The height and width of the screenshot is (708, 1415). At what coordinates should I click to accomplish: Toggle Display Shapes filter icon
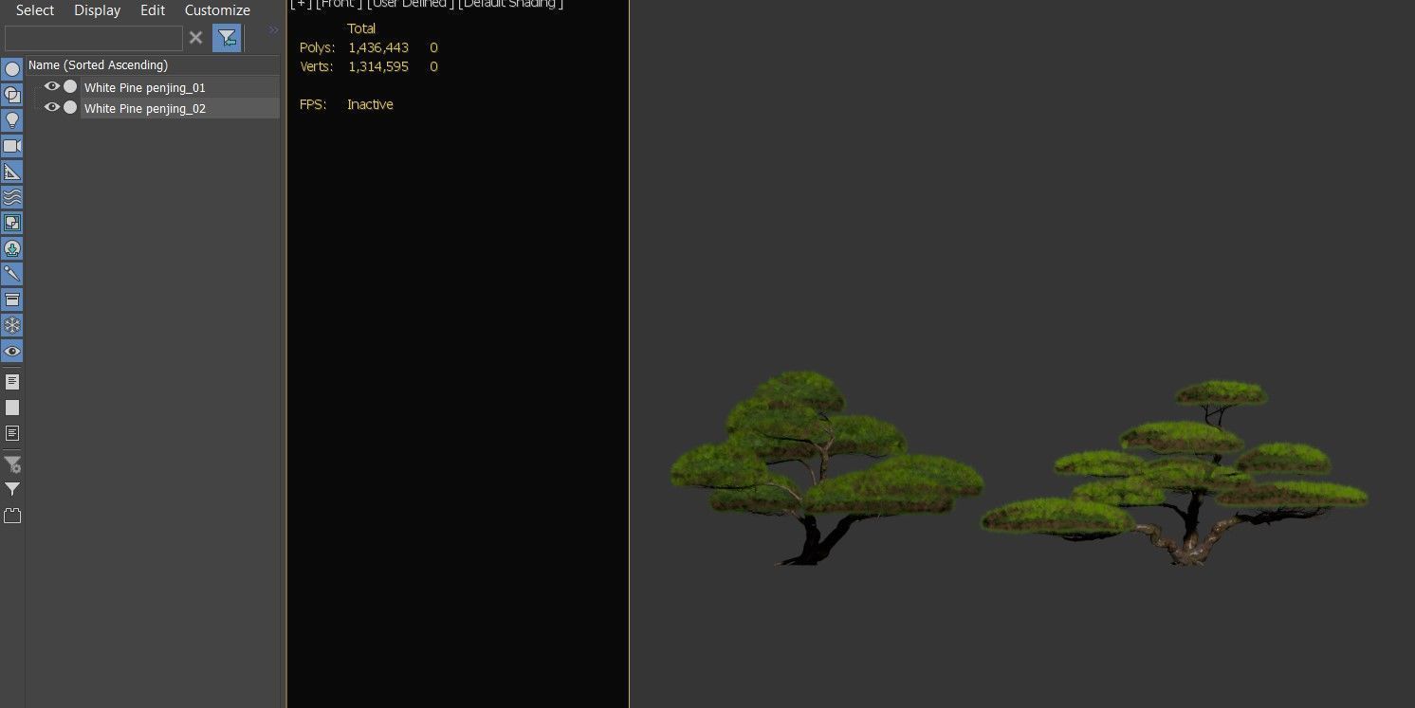[12, 95]
